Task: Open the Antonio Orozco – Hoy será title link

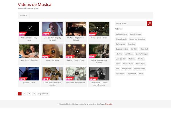Action: coord(29,39)
